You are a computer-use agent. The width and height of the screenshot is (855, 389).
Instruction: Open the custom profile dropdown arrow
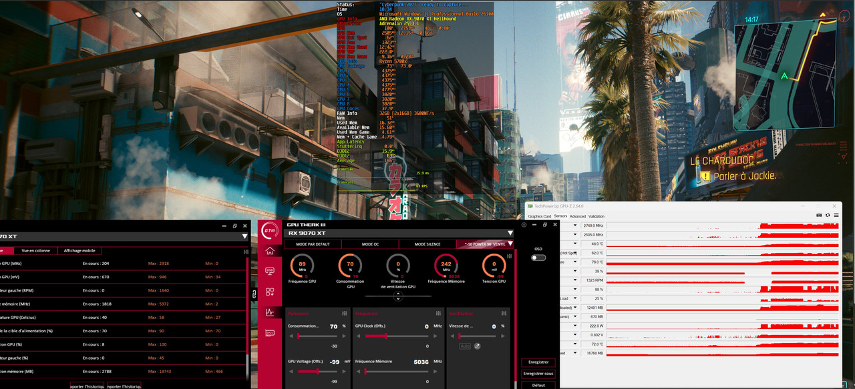pyautogui.click(x=510, y=244)
